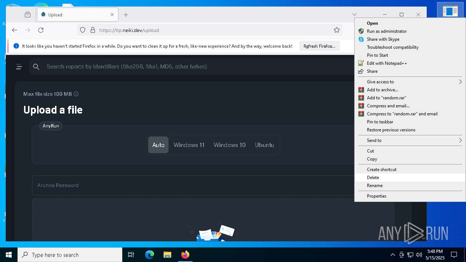Open the network tray icon
Viewport: 466px width, 262px height.
pyautogui.click(x=410, y=255)
